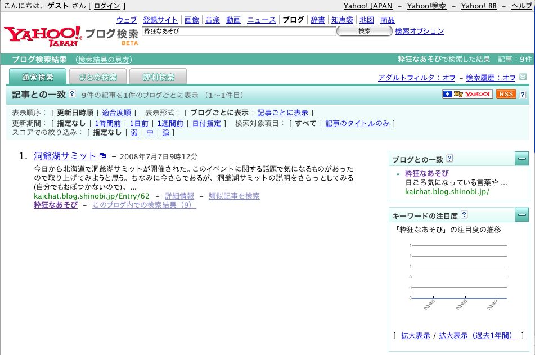The height and width of the screenshot is (355, 535).
Task: Open 知恵袋 search category
Action: (x=342, y=20)
